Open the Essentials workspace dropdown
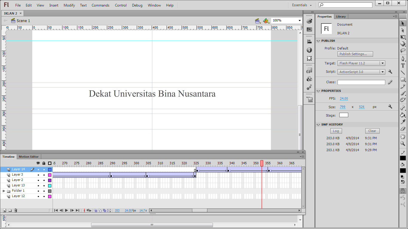 tap(302, 5)
